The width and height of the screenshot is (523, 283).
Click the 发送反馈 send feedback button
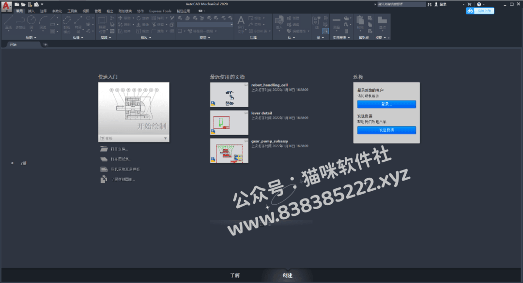coord(386,130)
